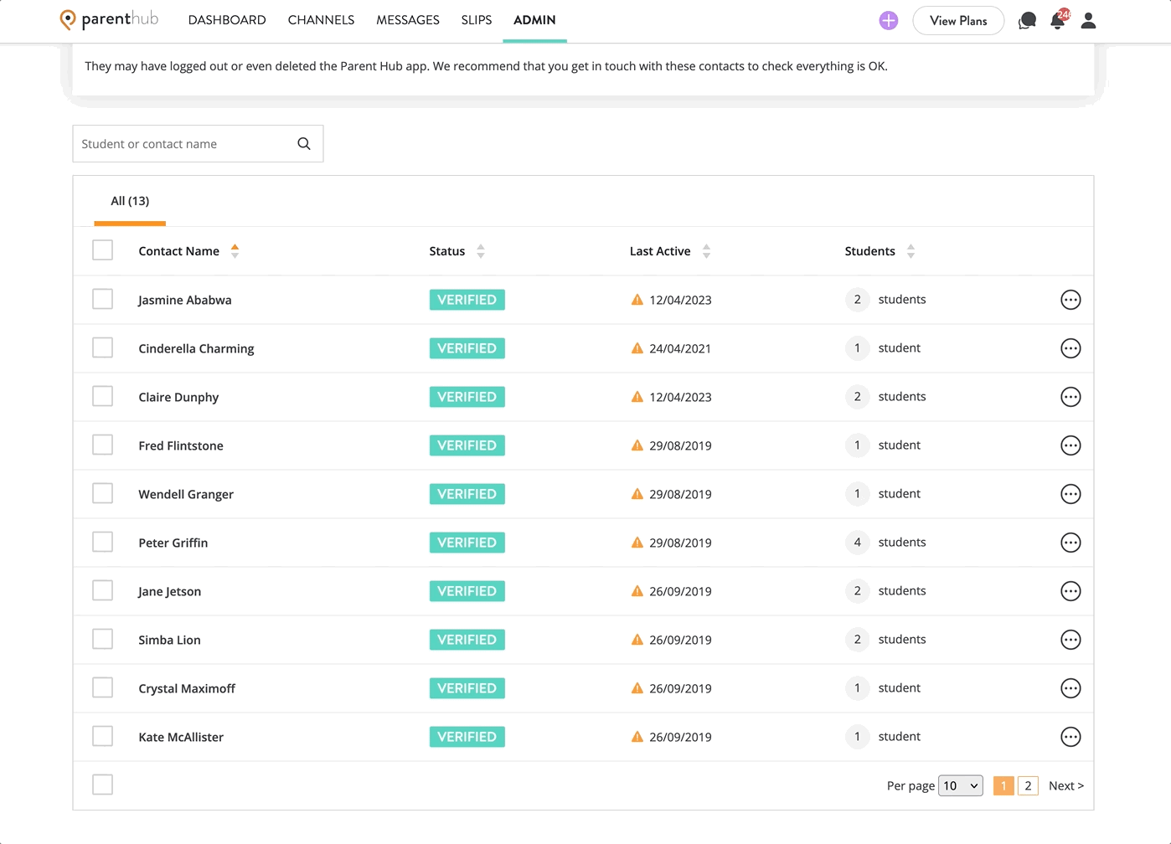This screenshot has width=1171, height=844.
Task: Sort by Last Active column arrows
Action: (x=706, y=251)
